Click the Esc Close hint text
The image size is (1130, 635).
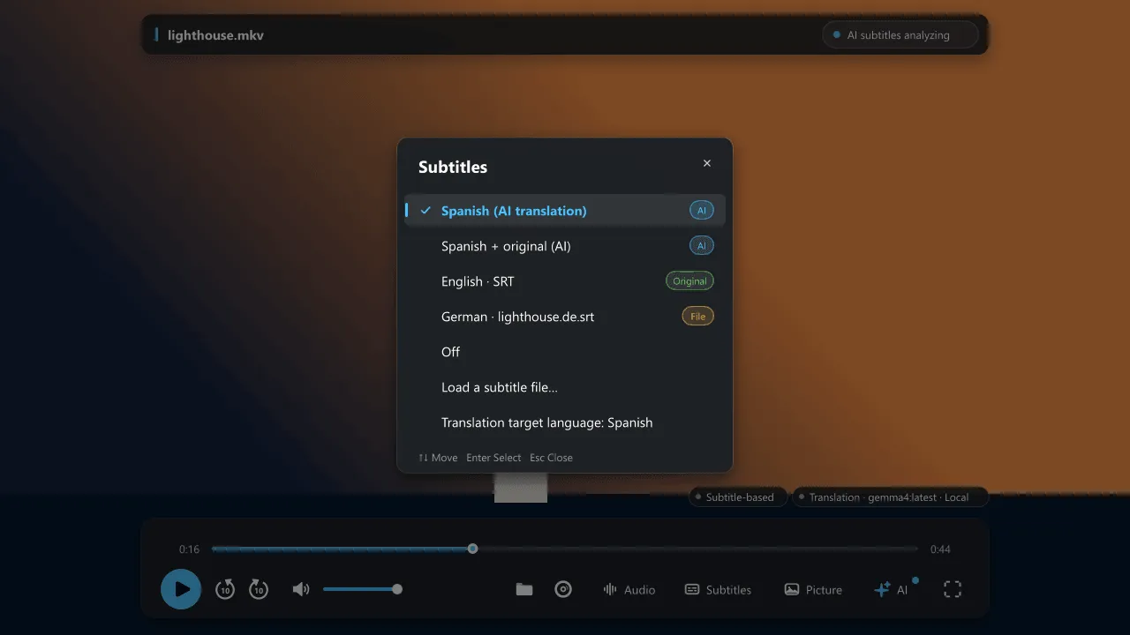tap(551, 458)
